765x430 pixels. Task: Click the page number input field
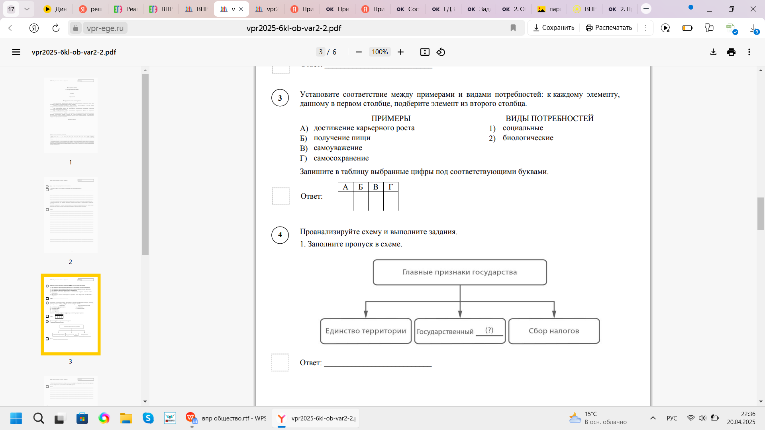pos(321,52)
